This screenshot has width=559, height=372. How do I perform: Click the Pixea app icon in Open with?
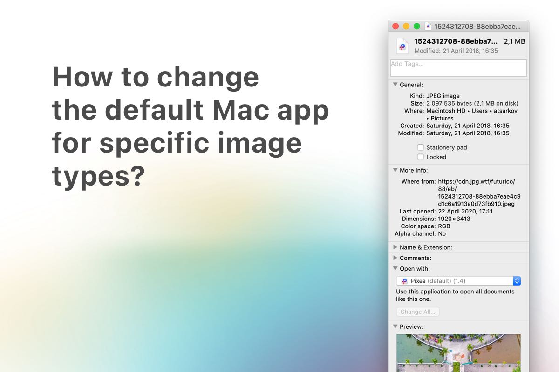click(404, 281)
